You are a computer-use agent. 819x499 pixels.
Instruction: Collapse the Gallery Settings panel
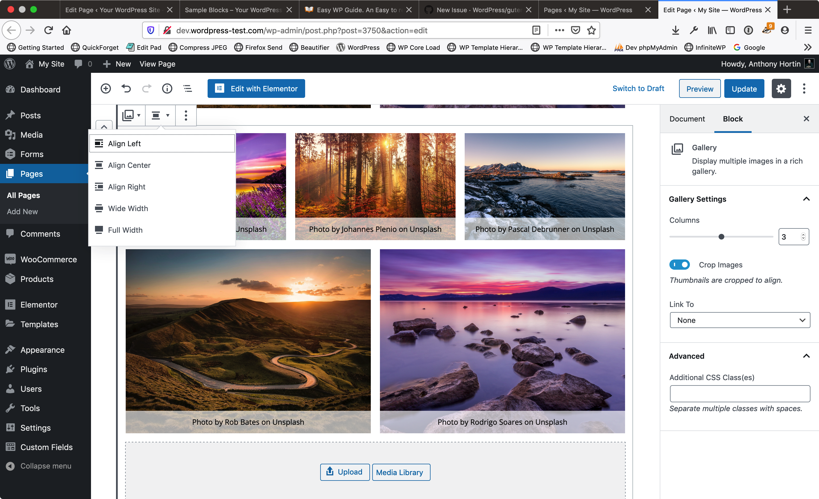[x=806, y=199]
